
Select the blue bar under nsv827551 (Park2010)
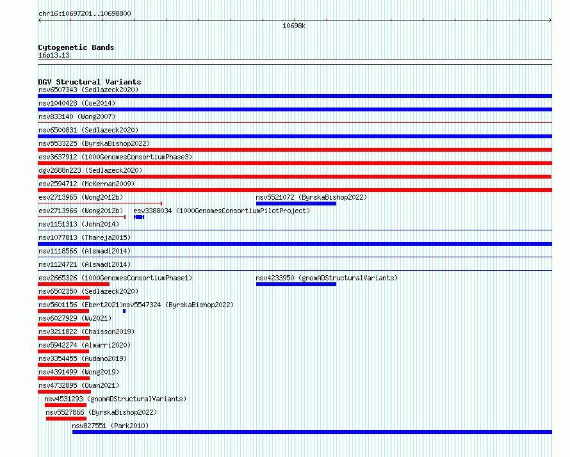point(312,432)
